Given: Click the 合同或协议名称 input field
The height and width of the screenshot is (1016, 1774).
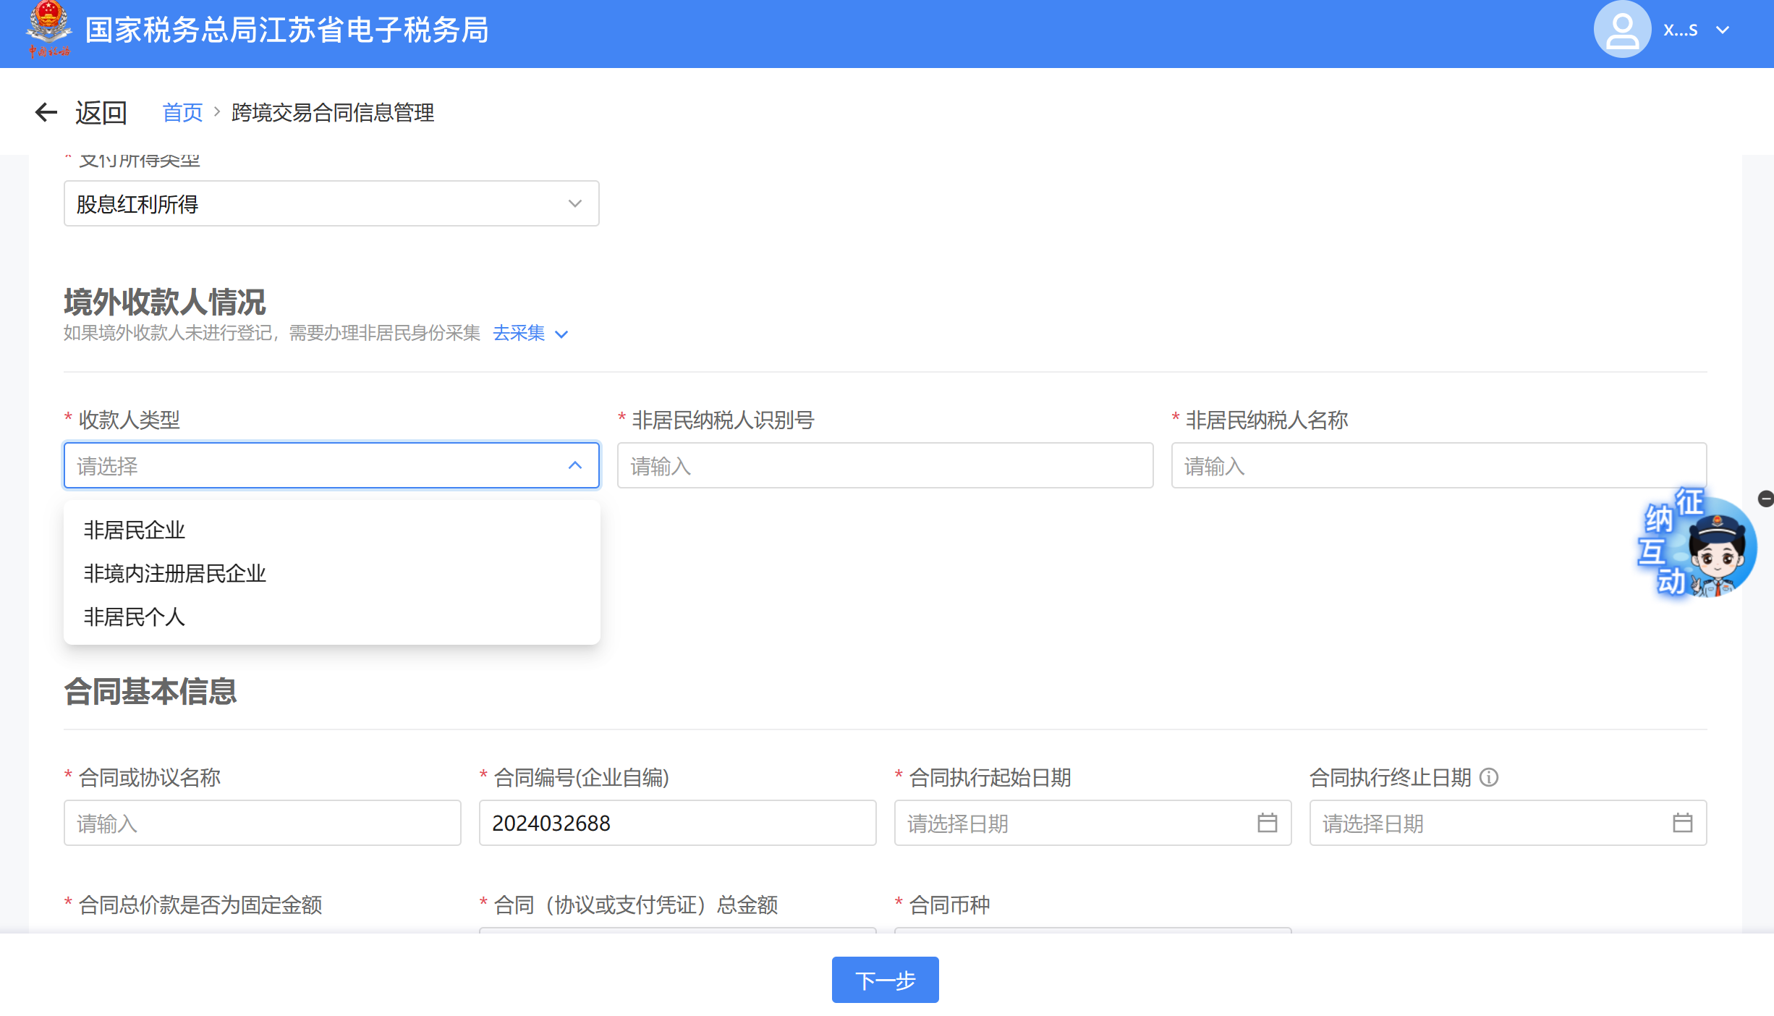Looking at the screenshot, I should point(262,824).
